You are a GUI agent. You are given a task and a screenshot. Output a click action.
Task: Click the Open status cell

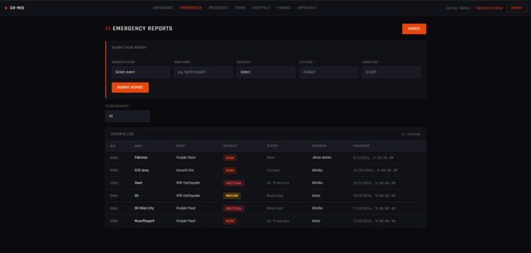click(x=271, y=158)
